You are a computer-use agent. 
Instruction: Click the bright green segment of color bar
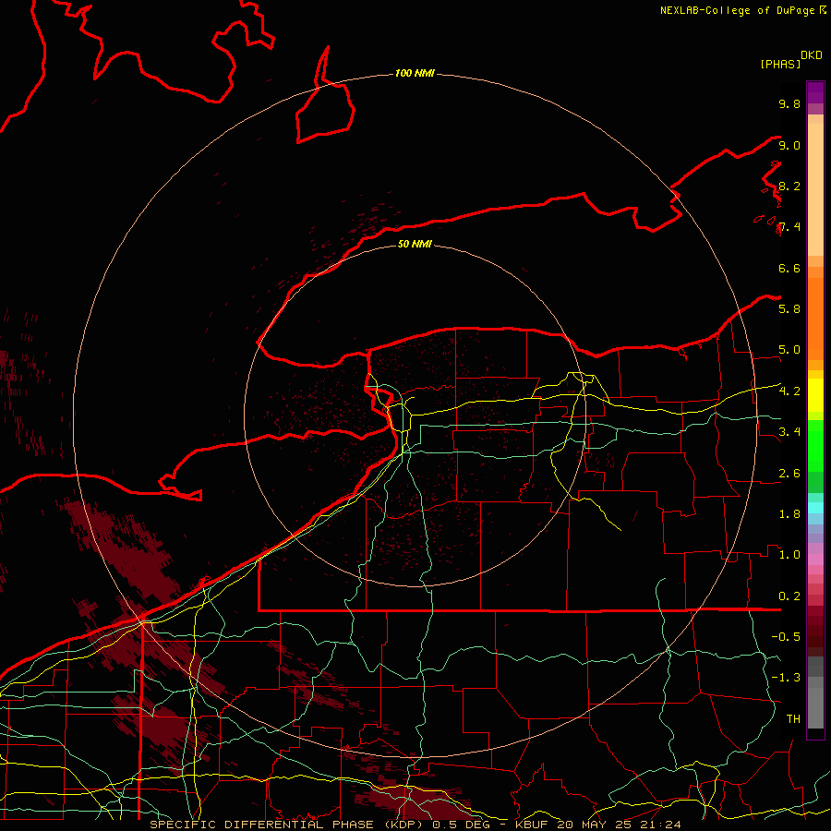pyautogui.click(x=815, y=445)
